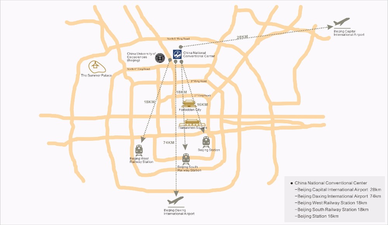Click the 'China National Conventional Center' map label
Image resolution: width=388 pixels, height=225 pixels.
tap(199, 54)
